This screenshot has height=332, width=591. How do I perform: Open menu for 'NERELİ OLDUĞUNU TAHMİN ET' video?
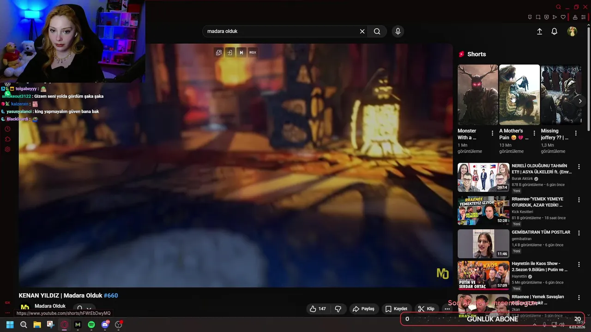tap(579, 166)
